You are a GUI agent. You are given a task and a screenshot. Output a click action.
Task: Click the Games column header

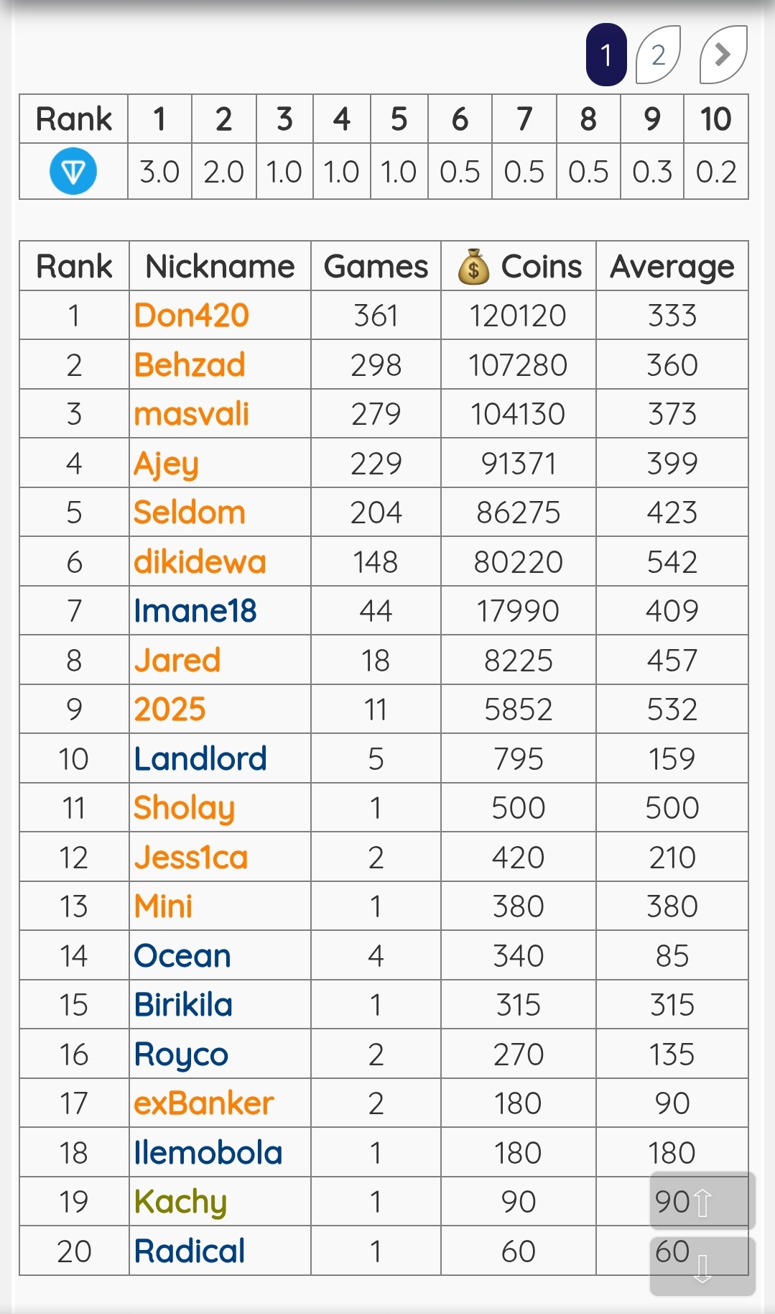[x=376, y=267]
